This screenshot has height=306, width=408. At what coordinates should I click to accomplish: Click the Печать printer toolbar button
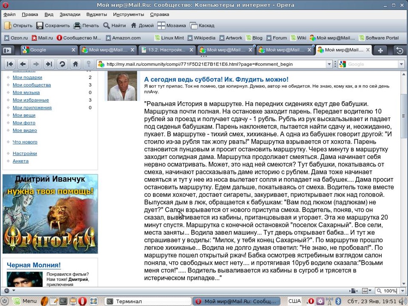tap(86, 25)
